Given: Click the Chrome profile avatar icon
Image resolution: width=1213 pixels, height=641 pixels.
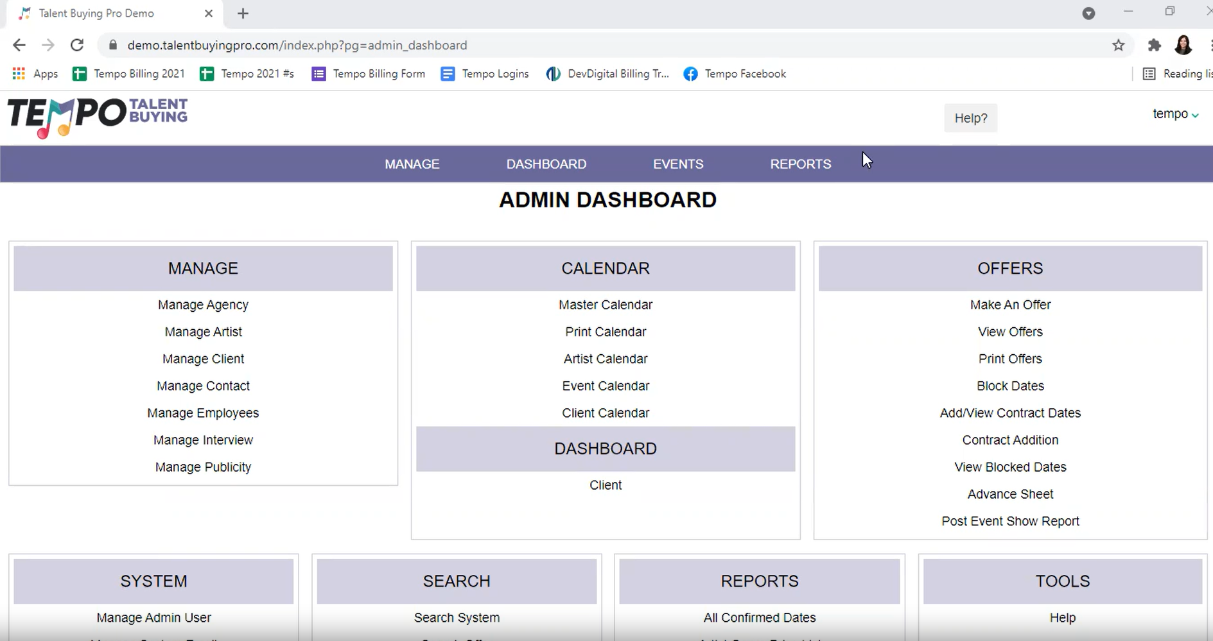Looking at the screenshot, I should pyautogui.click(x=1183, y=45).
